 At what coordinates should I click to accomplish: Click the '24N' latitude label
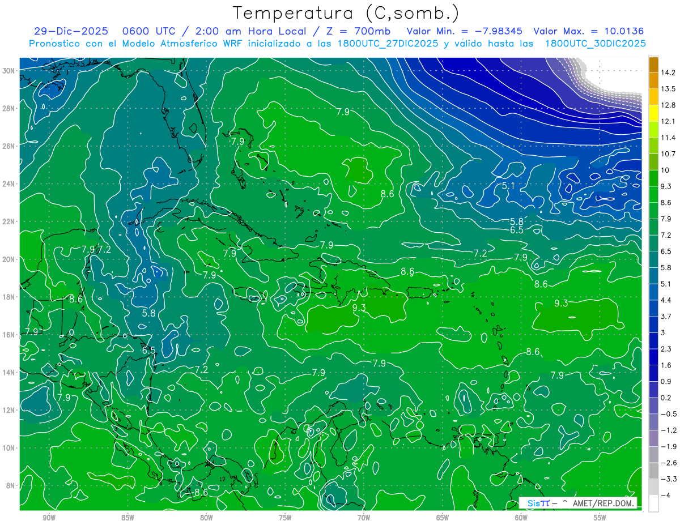(8, 183)
